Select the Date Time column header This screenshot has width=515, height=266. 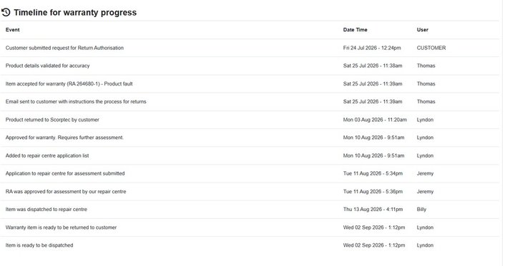point(355,30)
